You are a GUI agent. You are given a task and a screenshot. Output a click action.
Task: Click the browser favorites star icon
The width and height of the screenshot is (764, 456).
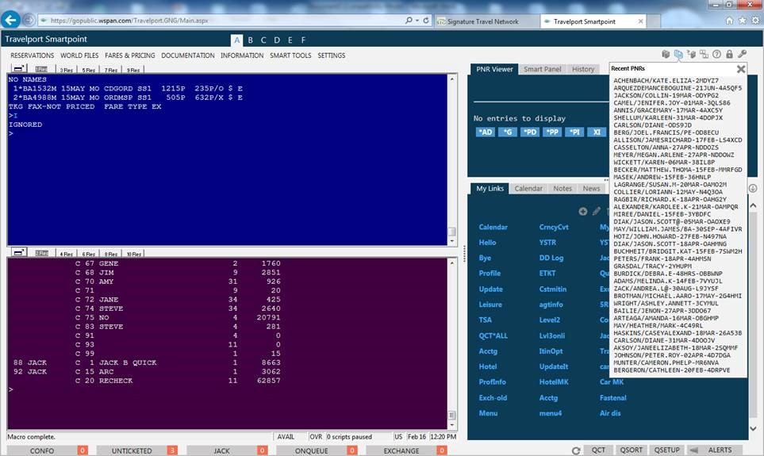742,21
